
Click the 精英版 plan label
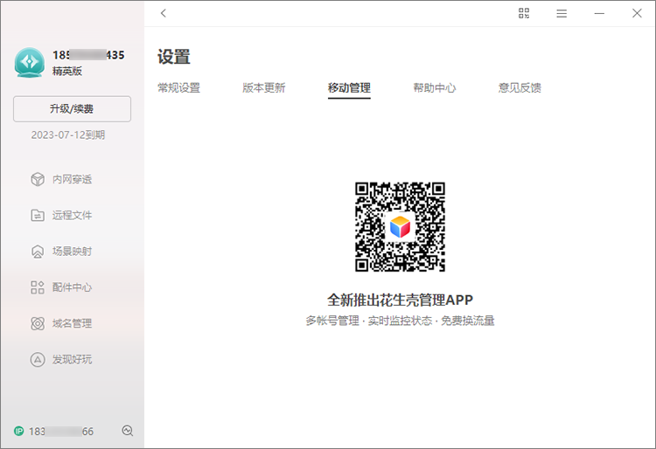(67, 71)
